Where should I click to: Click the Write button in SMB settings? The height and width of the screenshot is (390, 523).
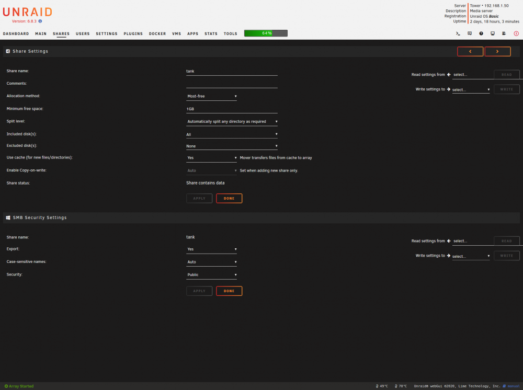(x=506, y=256)
